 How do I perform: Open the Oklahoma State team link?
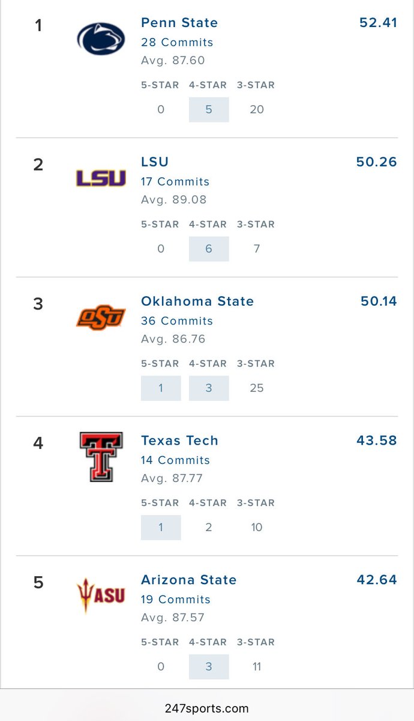point(197,302)
